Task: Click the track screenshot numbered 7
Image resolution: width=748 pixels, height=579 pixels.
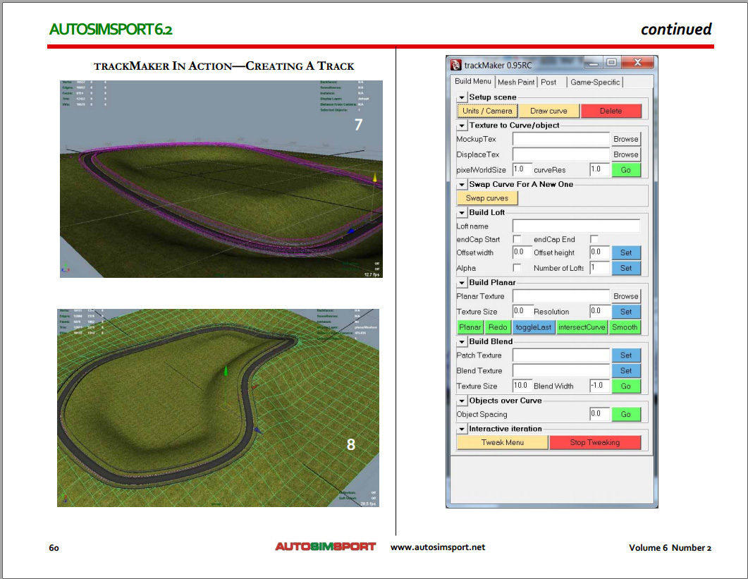Action: click(221, 179)
